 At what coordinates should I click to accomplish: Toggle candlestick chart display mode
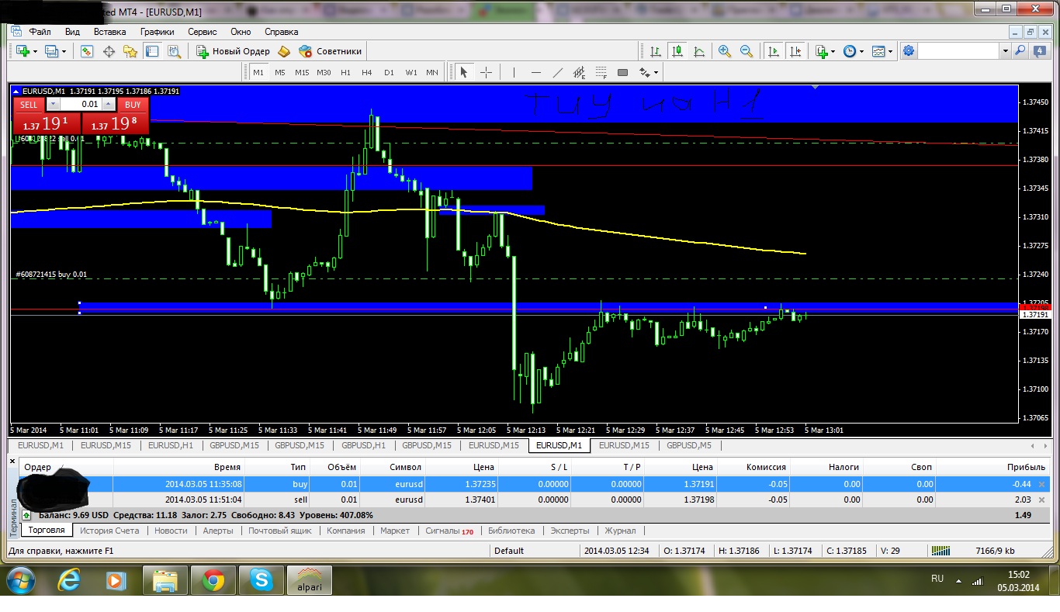click(x=677, y=51)
